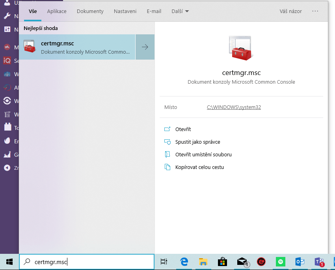Click the shield icon for run as admin

(167, 142)
